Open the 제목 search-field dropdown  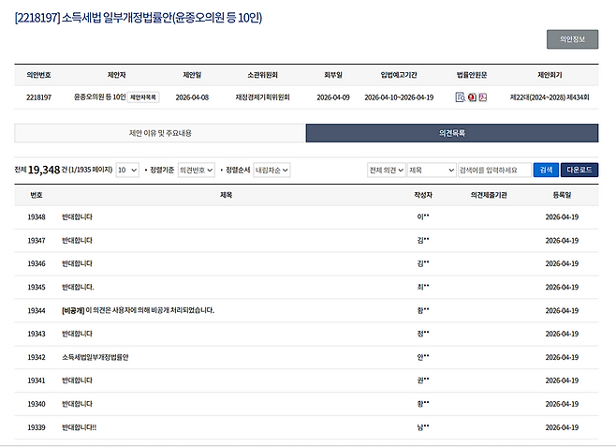pos(432,170)
